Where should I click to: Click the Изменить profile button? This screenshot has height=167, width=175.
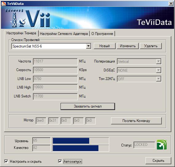point(128,46)
